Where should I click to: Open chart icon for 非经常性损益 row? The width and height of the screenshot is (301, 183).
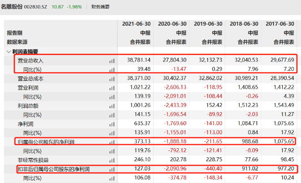pyautogui.click(x=112, y=160)
